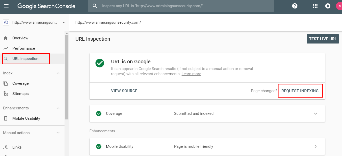
Task: Open the property selector dropdown
Action: [63, 22]
